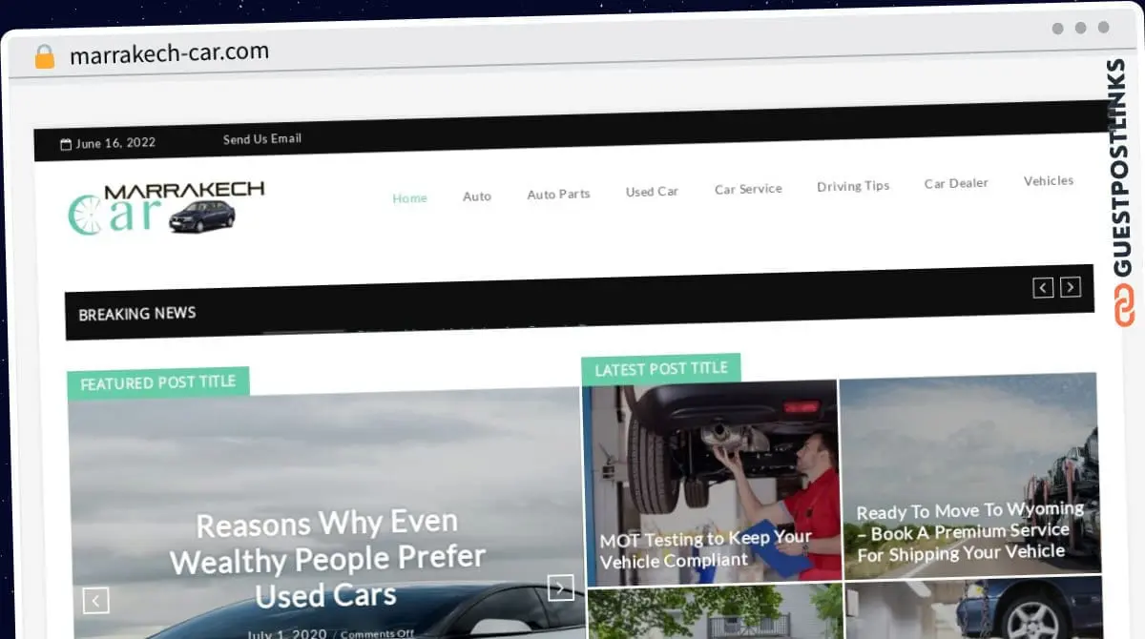
Task: Click the Send Us Email link
Action: (262, 139)
